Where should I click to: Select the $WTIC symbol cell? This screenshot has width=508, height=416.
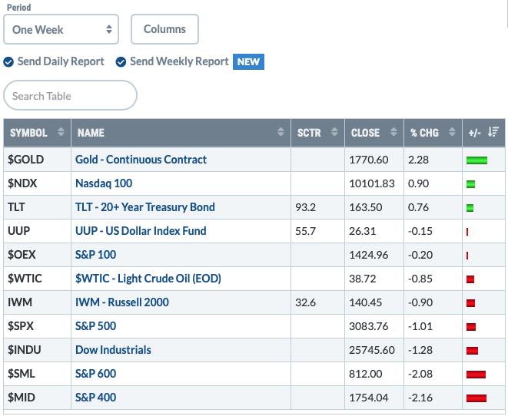click(x=37, y=279)
